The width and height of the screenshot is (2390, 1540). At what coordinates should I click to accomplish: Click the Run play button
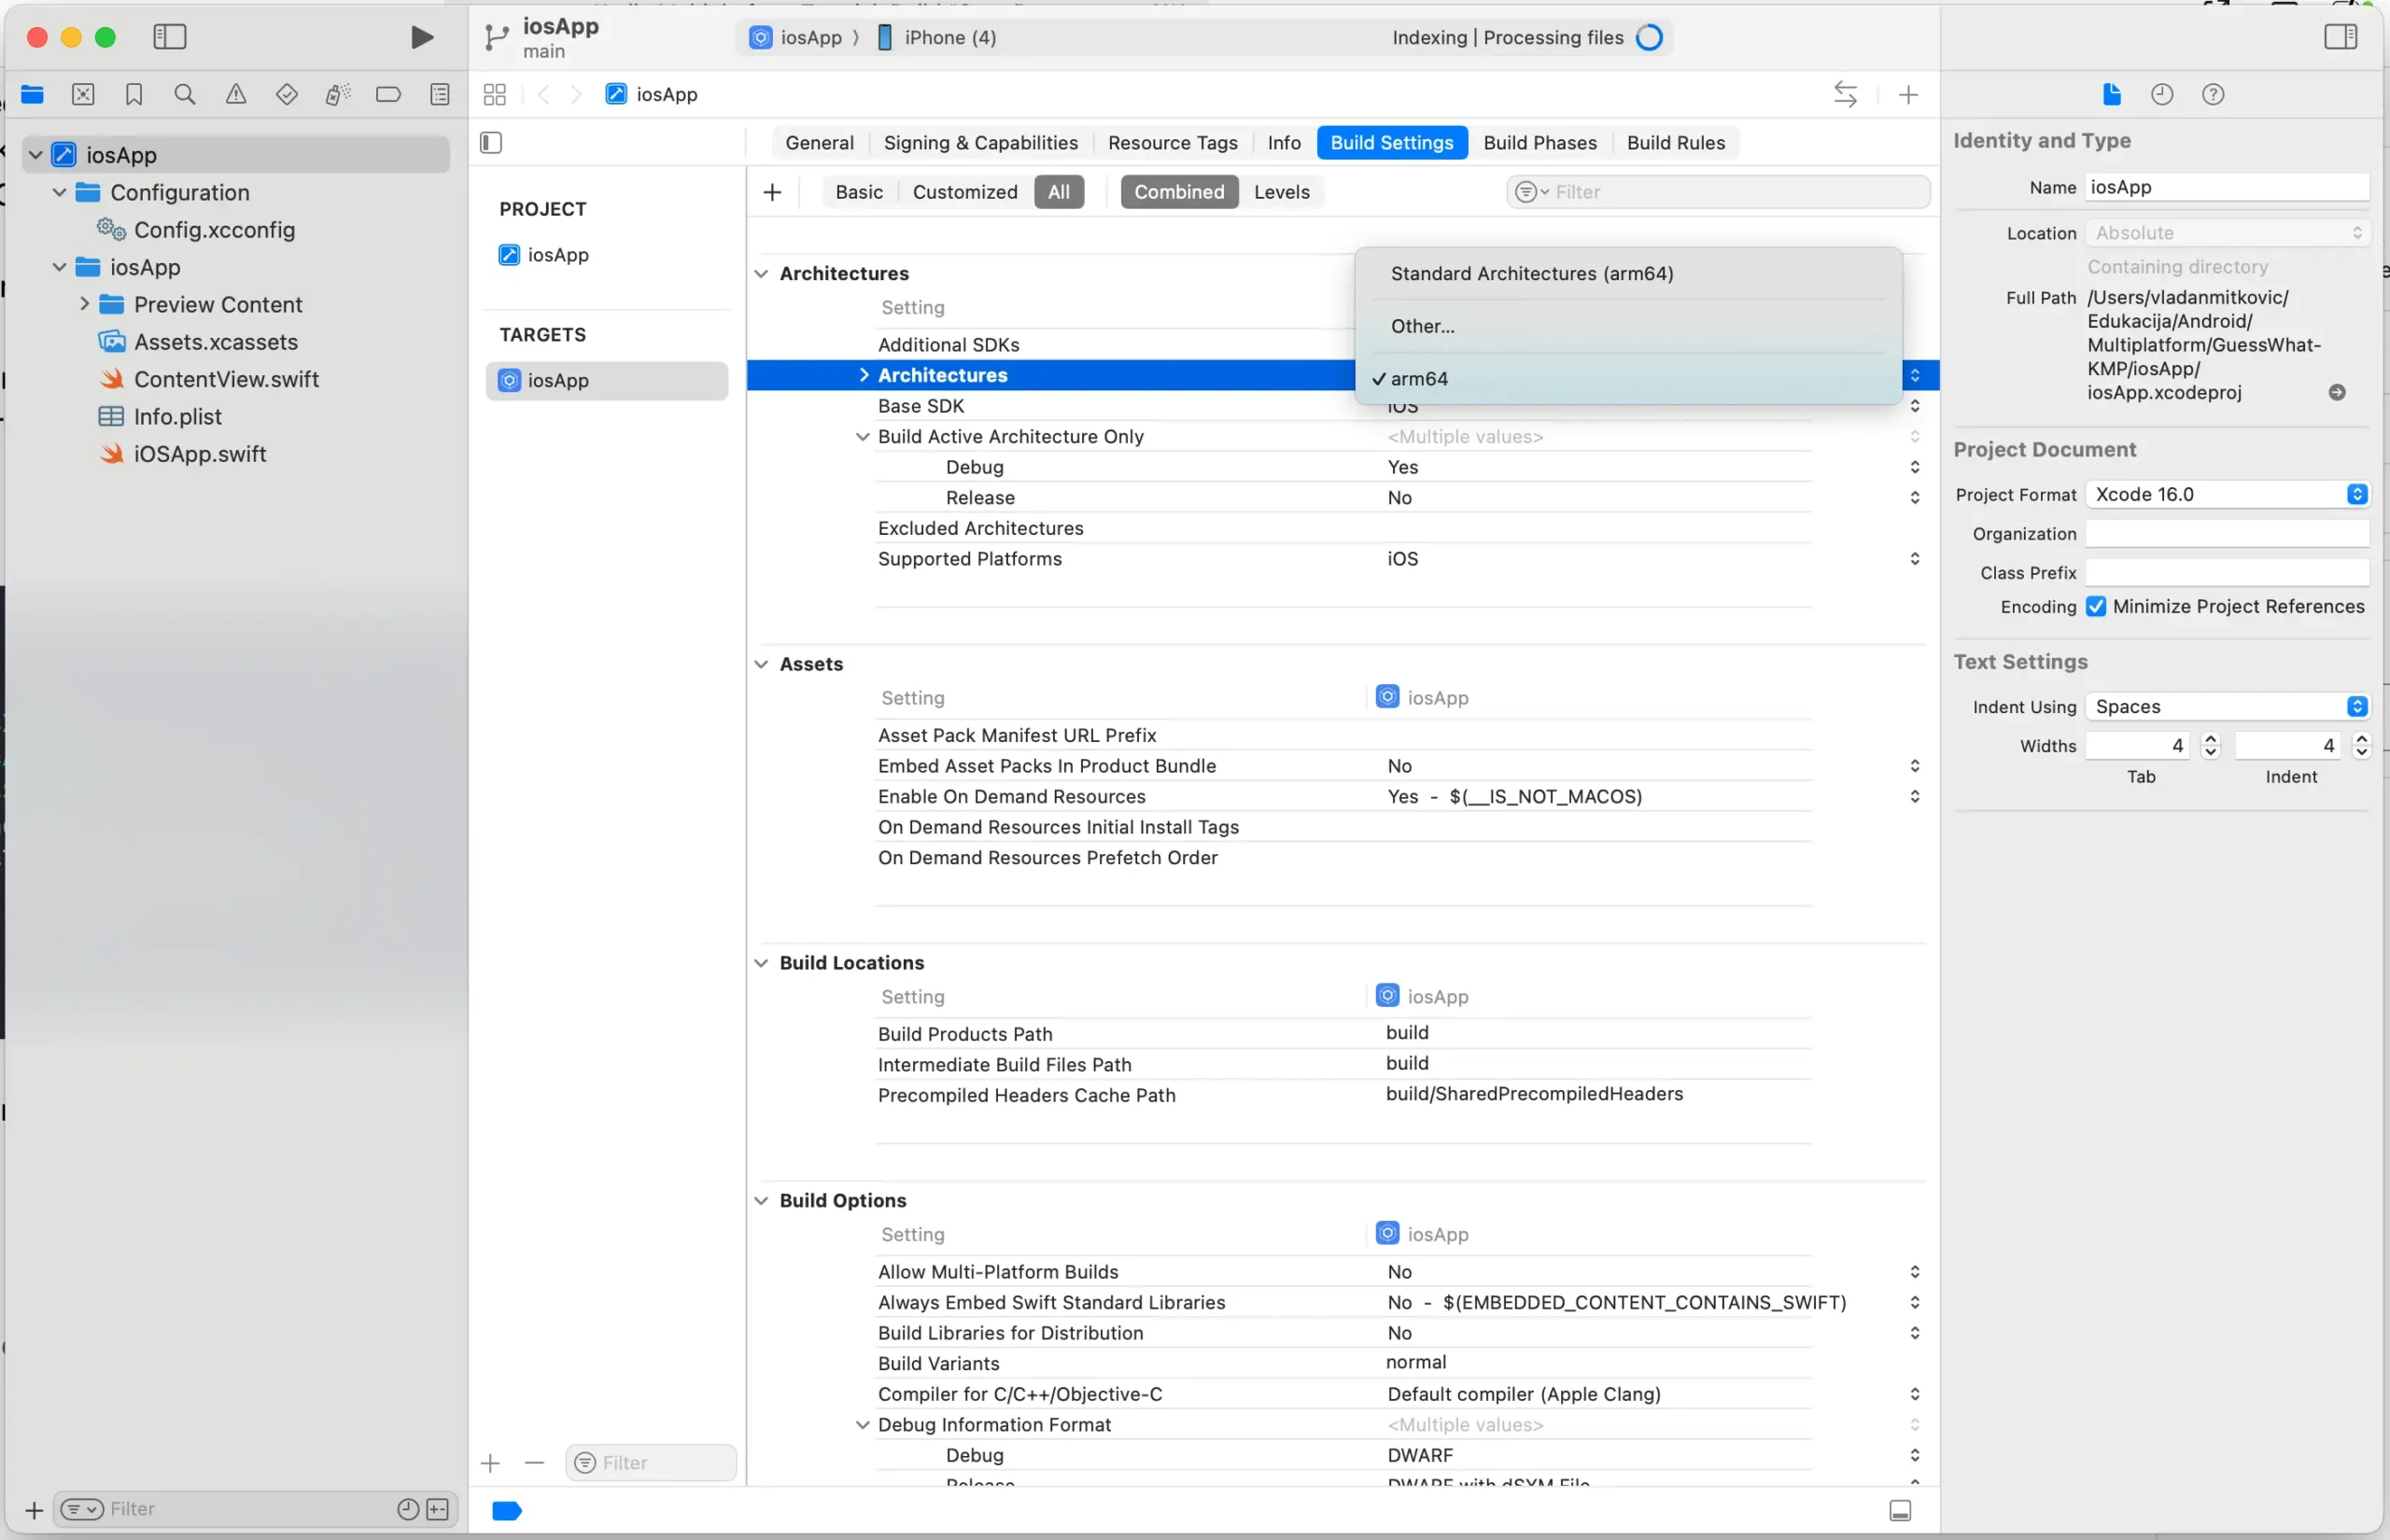(422, 37)
